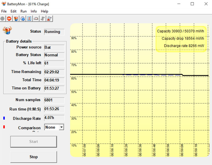Click the % Life left value 61
The height and width of the screenshot is (165, 212).
click(x=54, y=63)
